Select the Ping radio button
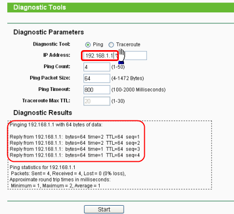Screen dimensions: 234x214 pyautogui.click(x=88, y=45)
